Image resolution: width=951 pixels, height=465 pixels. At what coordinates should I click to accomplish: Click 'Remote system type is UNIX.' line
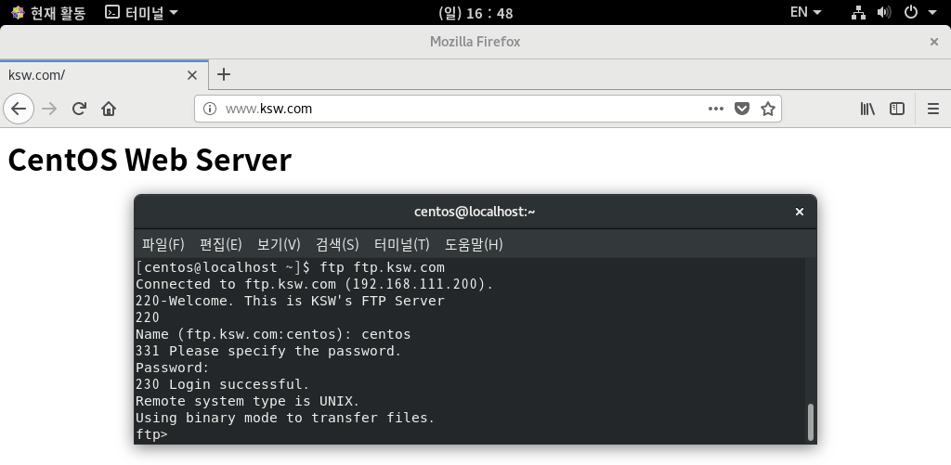[x=247, y=401]
